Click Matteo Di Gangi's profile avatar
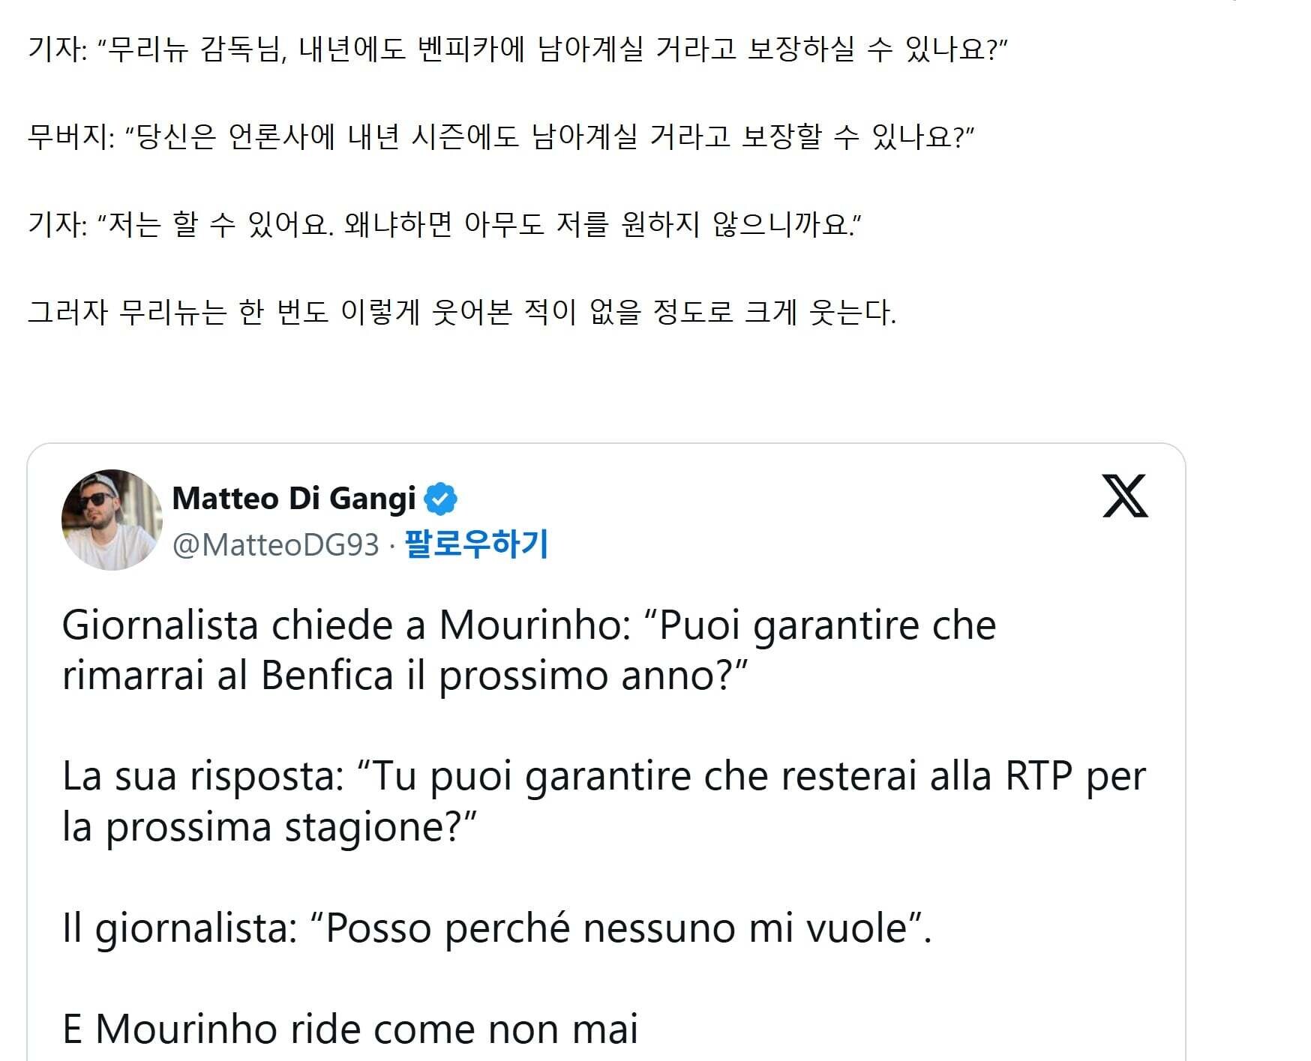Viewport: 1311px width, 1061px height. tap(112, 520)
